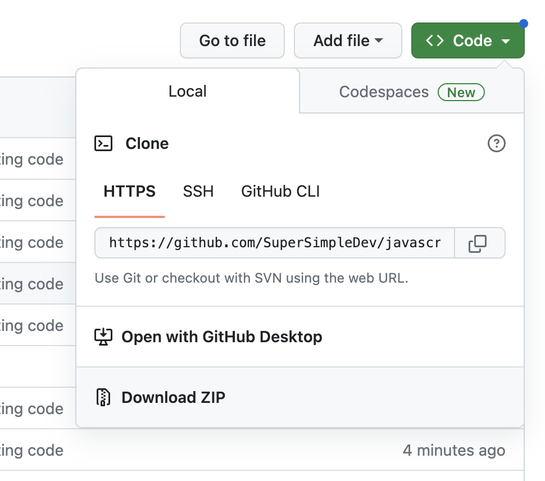Image resolution: width=545 pixels, height=481 pixels.
Task: Click the copy URL to clipboard icon
Action: pos(479,243)
